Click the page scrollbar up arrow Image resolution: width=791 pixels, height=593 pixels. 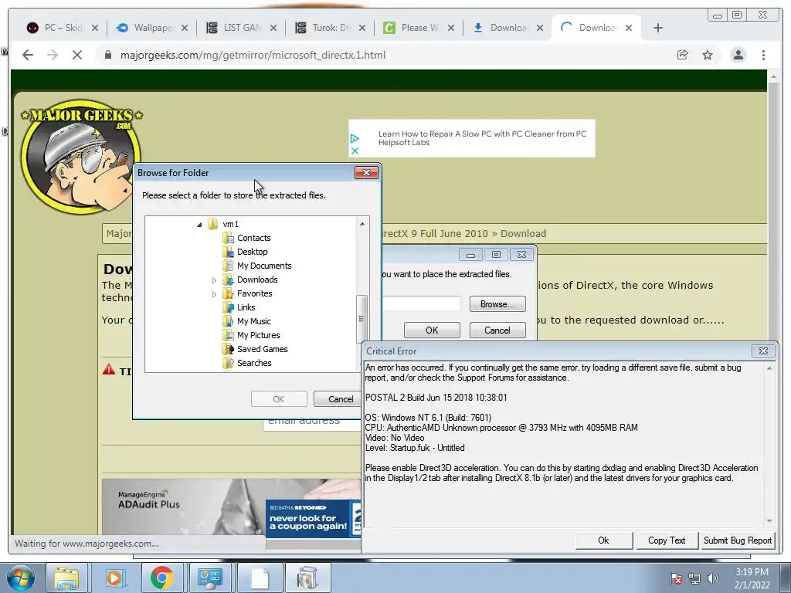tap(772, 76)
